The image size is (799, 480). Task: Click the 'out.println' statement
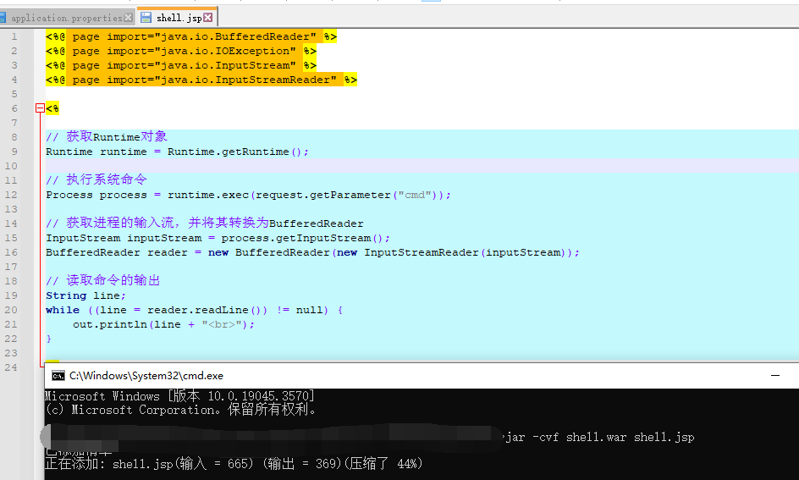point(163,324)
